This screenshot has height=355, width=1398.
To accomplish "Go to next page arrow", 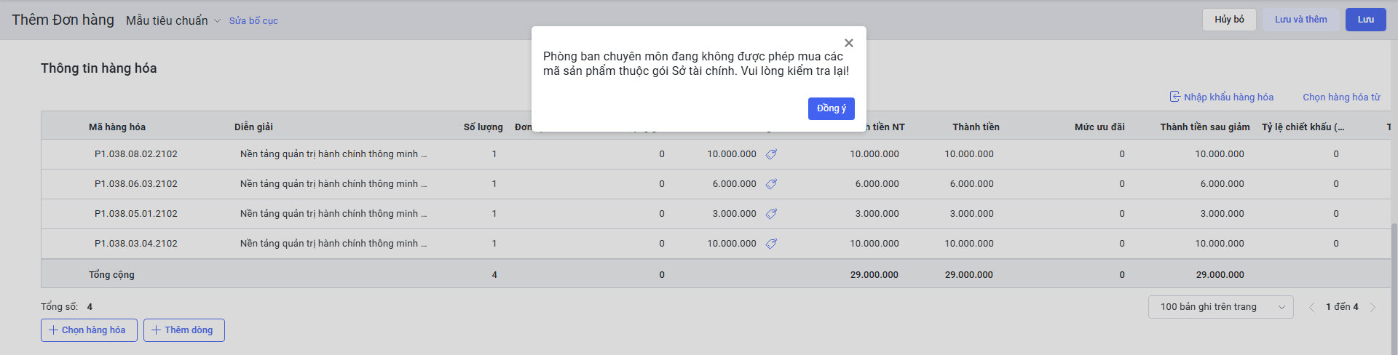I will coord(1373,307).
